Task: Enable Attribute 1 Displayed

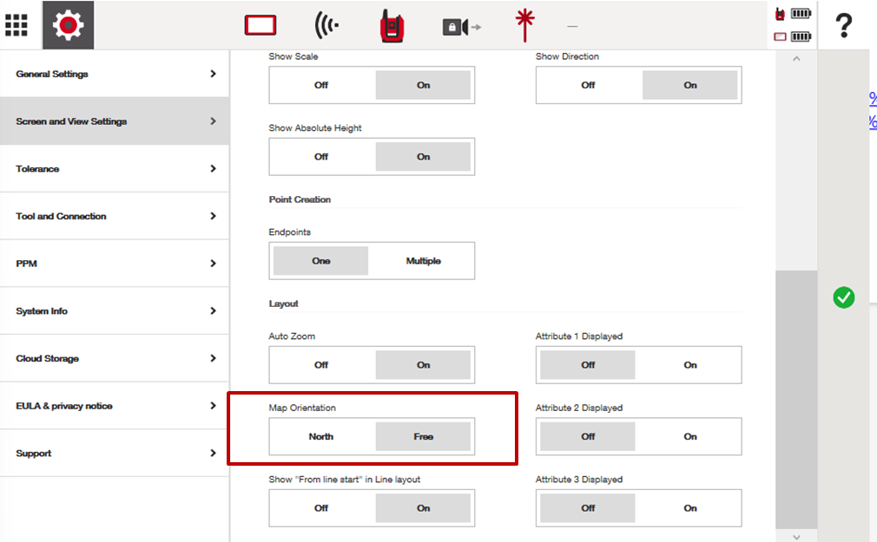Action: click(x=689, y=364)
